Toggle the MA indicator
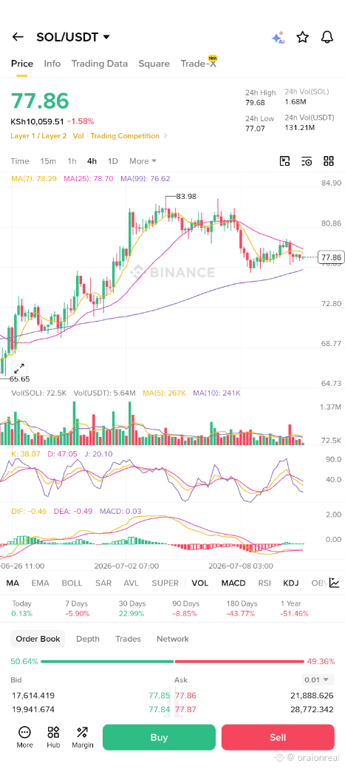 [x=13, y=583]
